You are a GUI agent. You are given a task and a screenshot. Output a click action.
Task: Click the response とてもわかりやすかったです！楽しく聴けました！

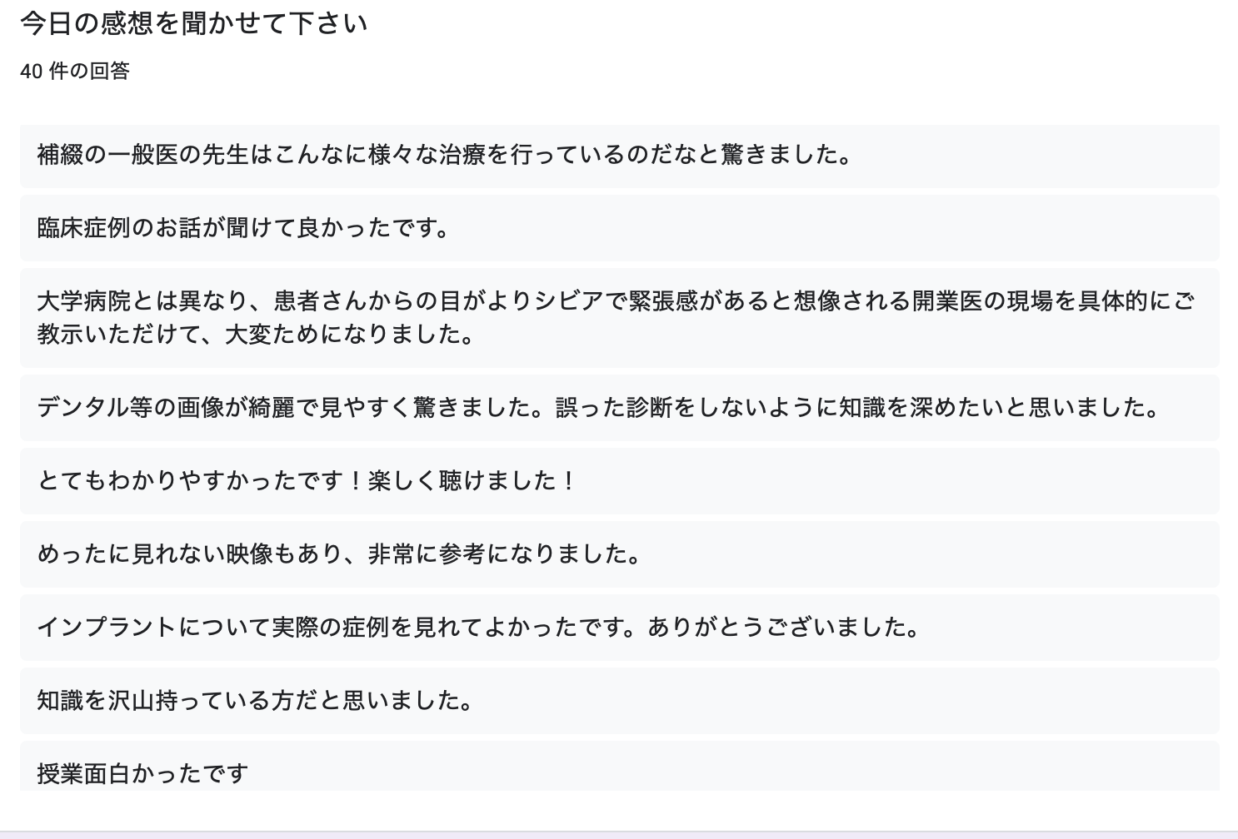pyautogui.click(x=619, y=480)
